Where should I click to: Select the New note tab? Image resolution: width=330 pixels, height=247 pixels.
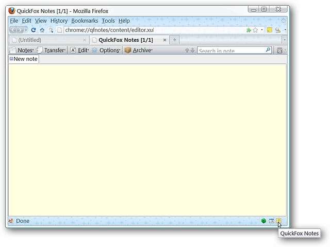[24, 59]
